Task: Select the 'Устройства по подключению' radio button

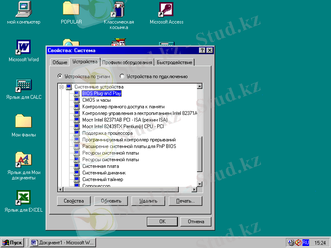Action: tap(122, 76)
